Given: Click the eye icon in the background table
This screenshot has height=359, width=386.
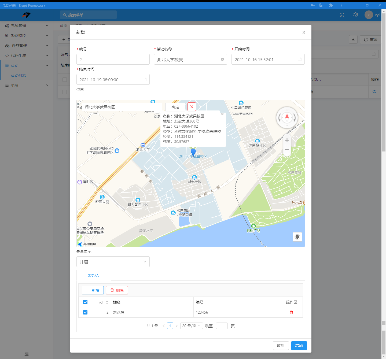Looking at the screenshot, I should 374,92.
